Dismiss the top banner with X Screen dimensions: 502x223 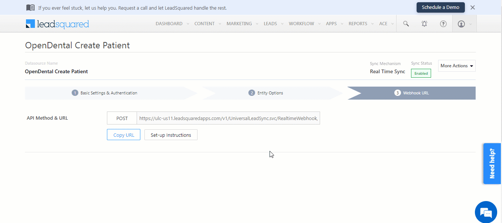(x=473, y=7)
